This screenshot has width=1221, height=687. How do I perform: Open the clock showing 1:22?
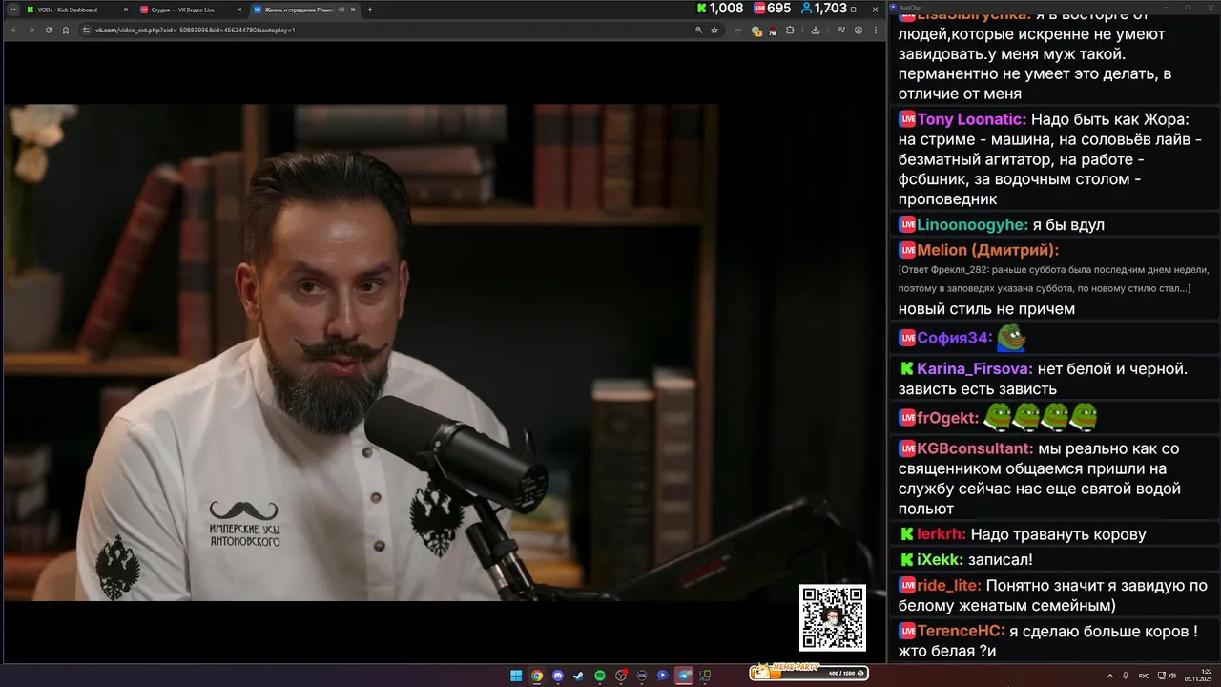click(x=1198, y=676)
